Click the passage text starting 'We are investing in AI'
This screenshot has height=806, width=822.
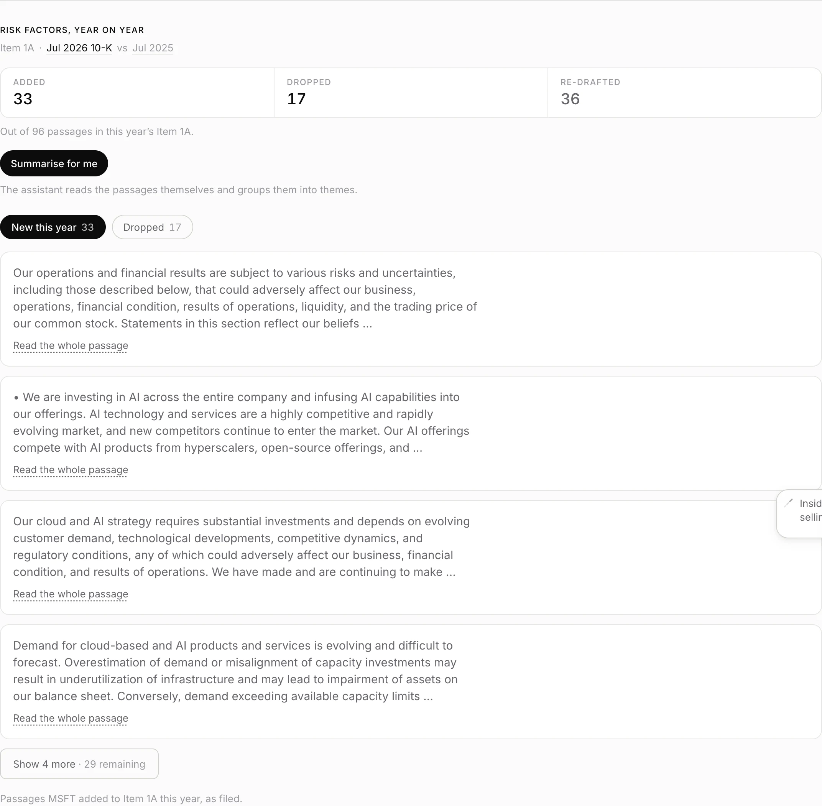coord(241,423)
